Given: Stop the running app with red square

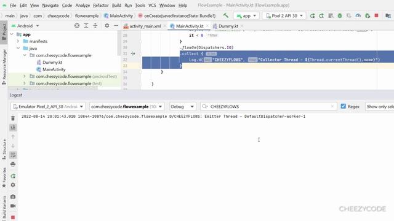Looking at the screenshot, I should tap(376, 15).
